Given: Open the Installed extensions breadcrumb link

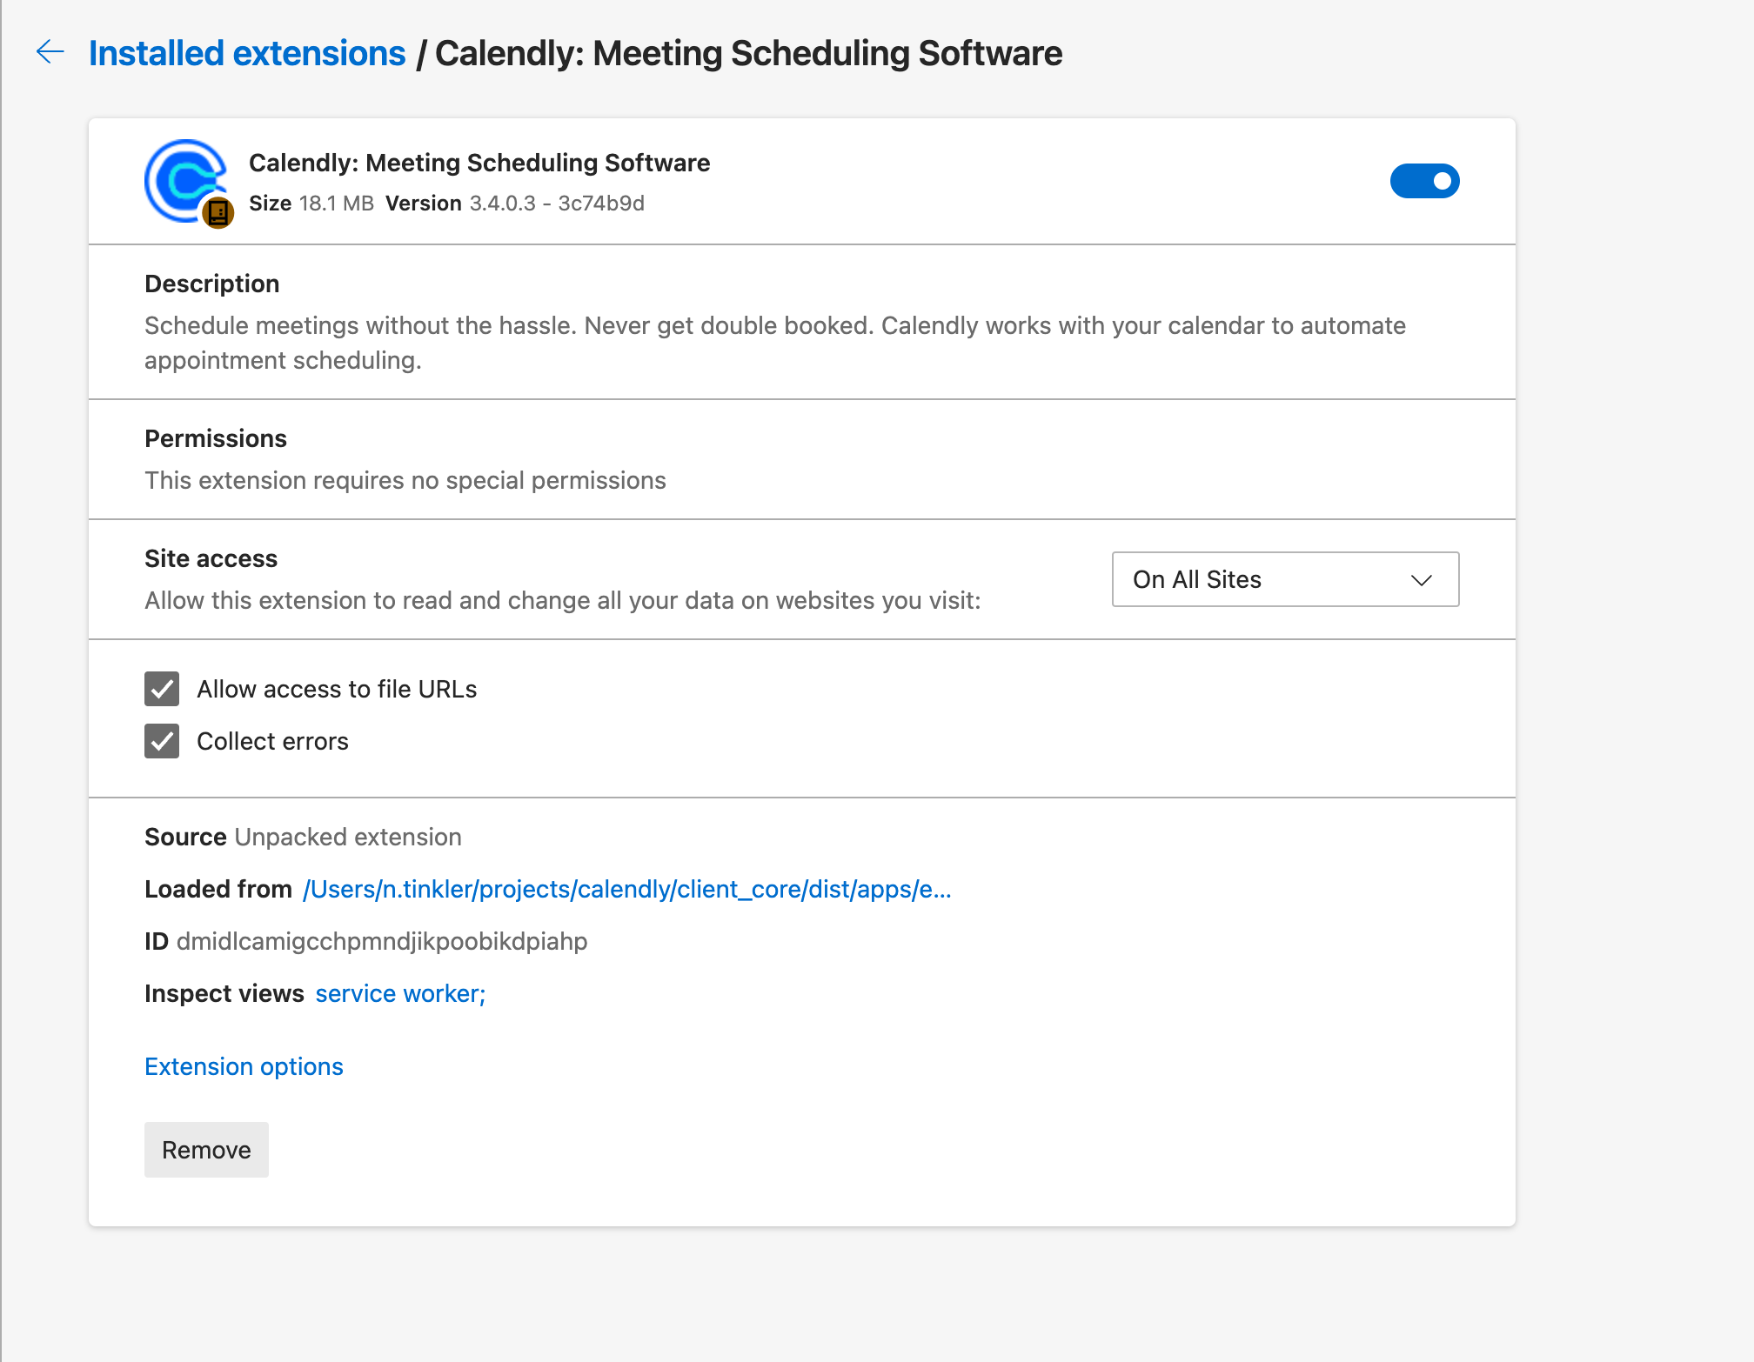Looking at the screenshot, I should pos(247,53).
